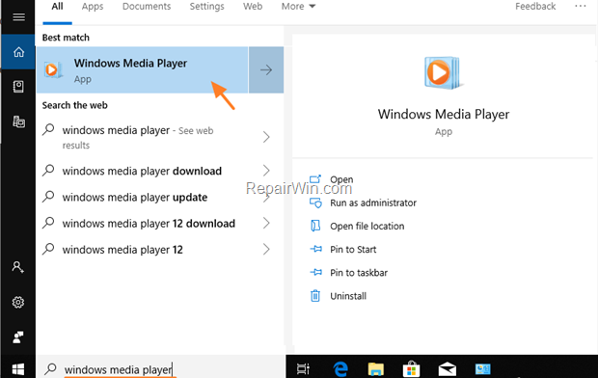This screenshot has height=378, width=598.
Task: Select 'windows media player - See web results'
Action: coord(138,137)
